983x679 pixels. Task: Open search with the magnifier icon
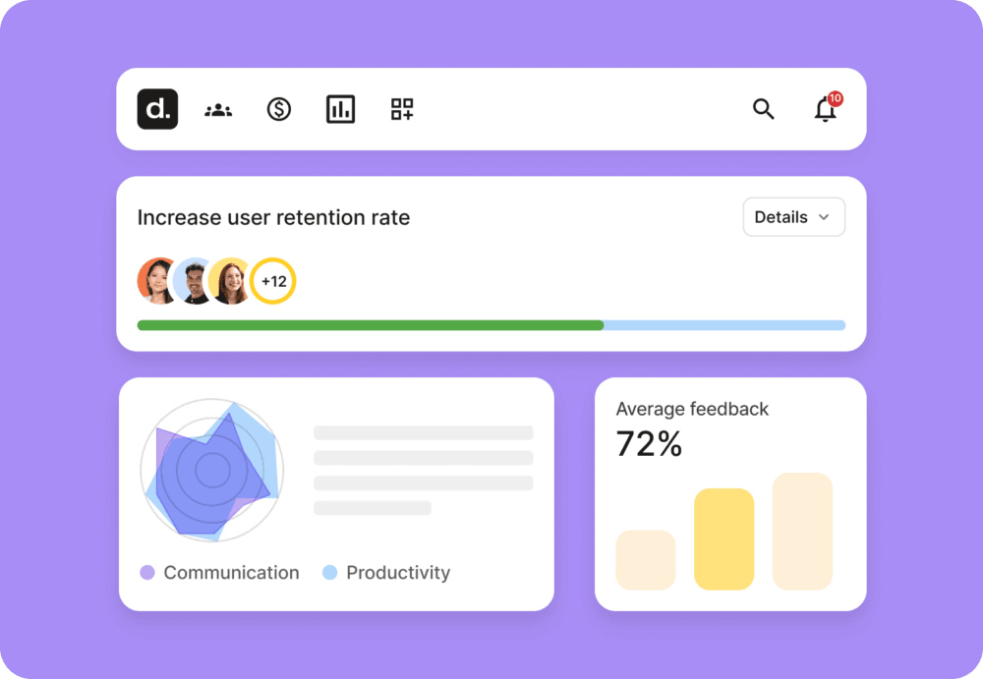click(763, 110)
